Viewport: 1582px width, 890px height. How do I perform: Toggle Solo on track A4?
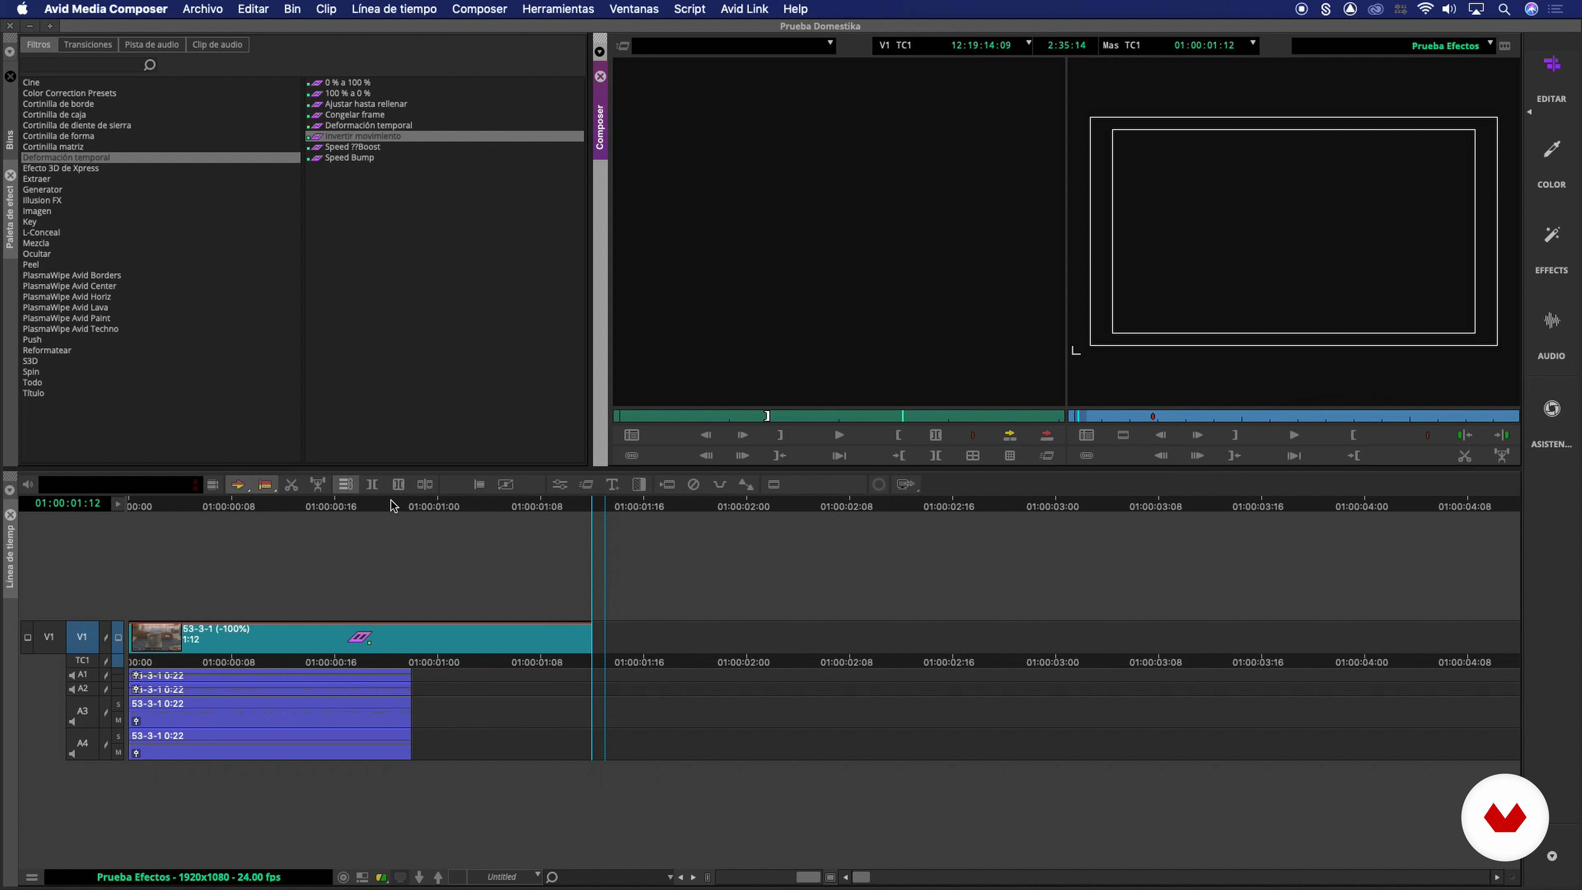click(119, 736)
